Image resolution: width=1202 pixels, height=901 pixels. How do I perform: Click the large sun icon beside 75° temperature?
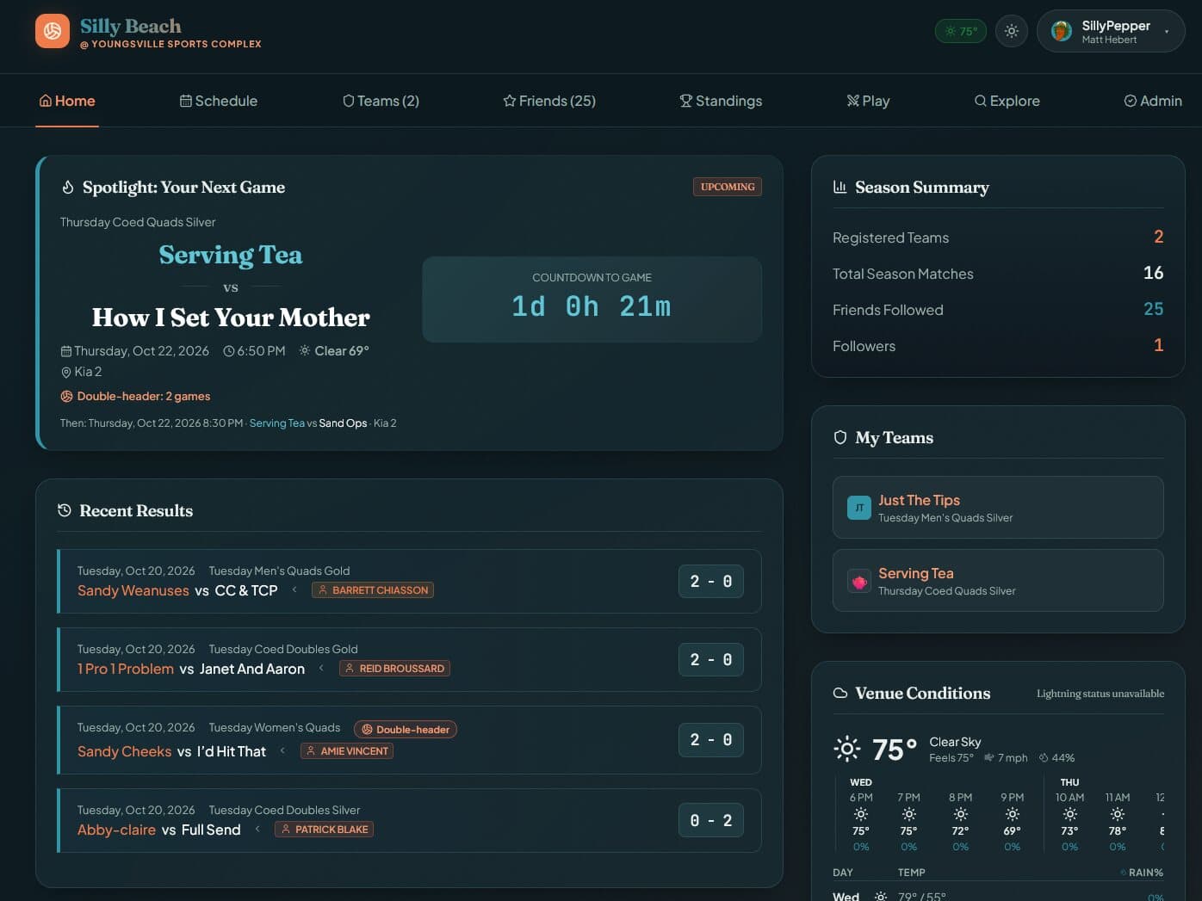coord(847,749)
